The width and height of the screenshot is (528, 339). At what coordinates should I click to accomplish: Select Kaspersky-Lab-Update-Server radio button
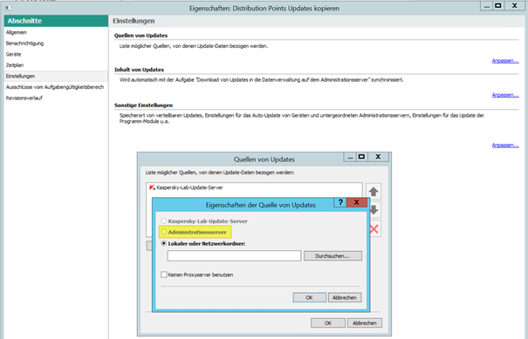point(164,221)
